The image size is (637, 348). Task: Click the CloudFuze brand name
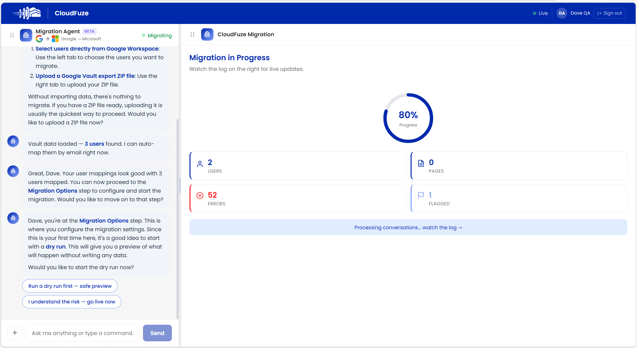click(x=71, y=13)
